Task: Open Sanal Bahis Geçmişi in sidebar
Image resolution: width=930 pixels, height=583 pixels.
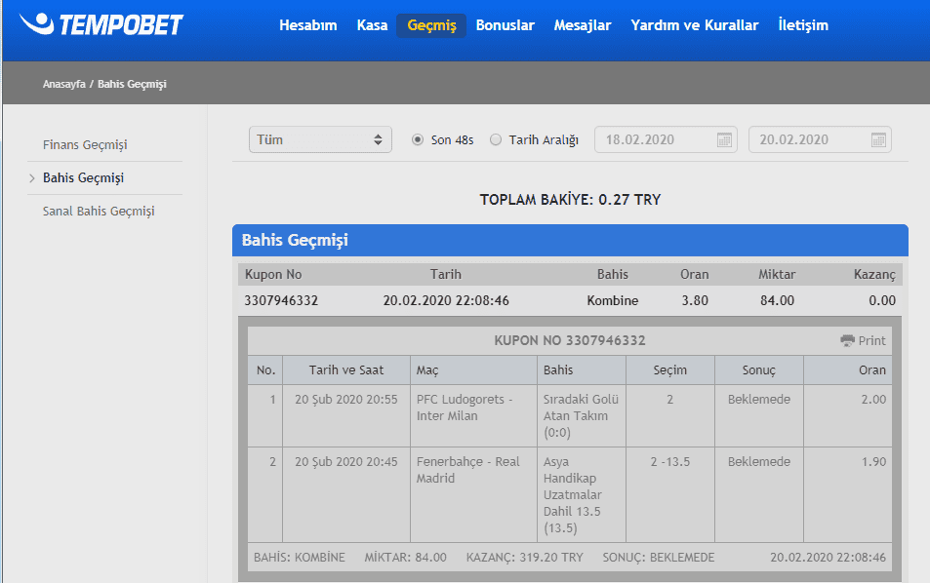Action: (99, 211)
